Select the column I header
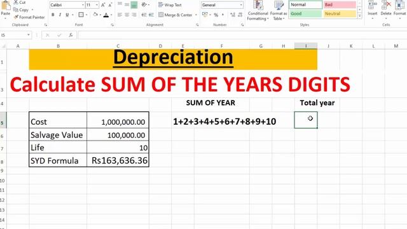 point(306,46)
